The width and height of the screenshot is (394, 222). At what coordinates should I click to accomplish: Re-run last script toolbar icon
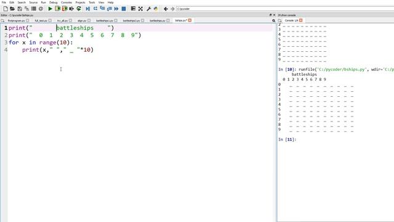(79, 9)
